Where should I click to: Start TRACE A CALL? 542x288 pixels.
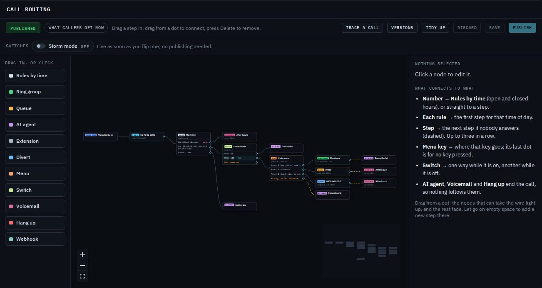362,28
